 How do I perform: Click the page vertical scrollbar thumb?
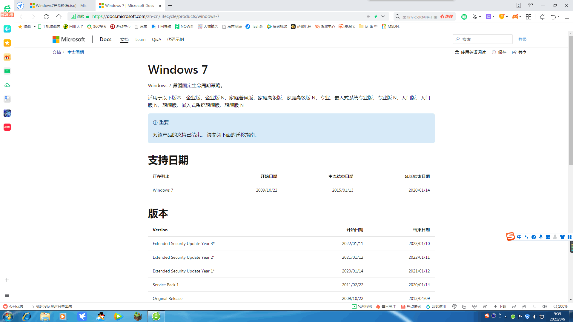point(571,101)
